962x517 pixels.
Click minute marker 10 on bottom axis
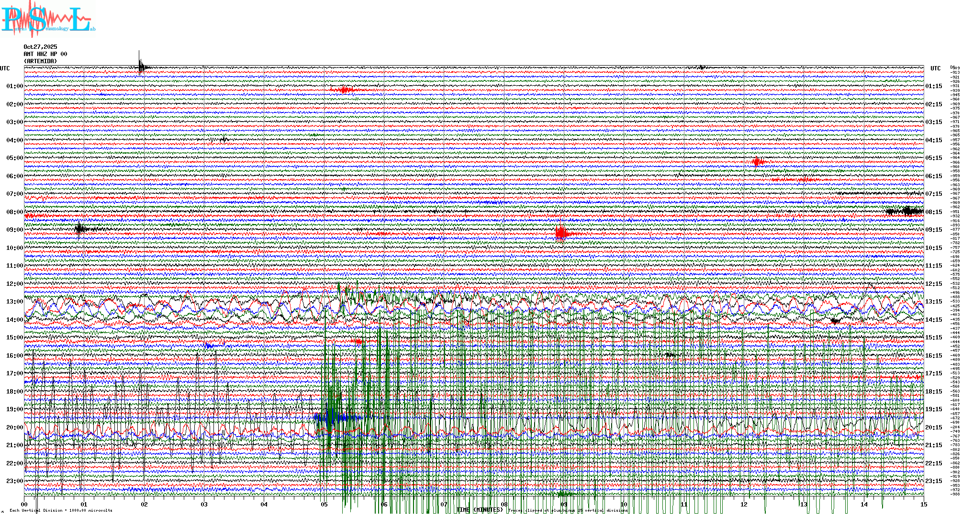click(624, 505)
